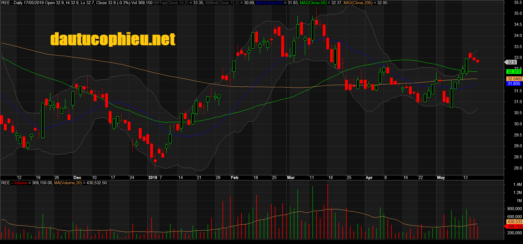523x244 pixels.
Task: Click date label 19 on the time axis
Action: [x=38, y=178]
